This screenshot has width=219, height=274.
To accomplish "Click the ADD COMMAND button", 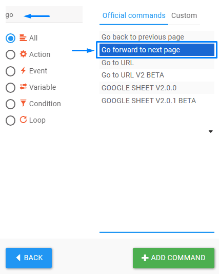I will pyautogui.click(x=173, y=258).
